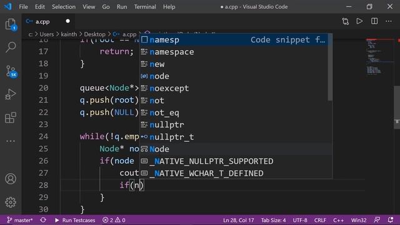The height and width of the screenshot is (225, 400).
Task: Close unsaved a.cpp tab dot
Action: pyautogui.click(x=67, y=21)
